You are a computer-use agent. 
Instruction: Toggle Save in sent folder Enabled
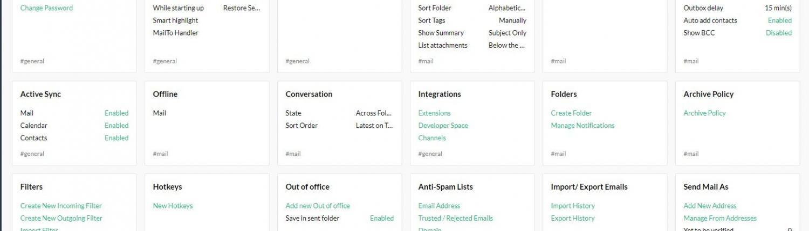click(382, 219)
